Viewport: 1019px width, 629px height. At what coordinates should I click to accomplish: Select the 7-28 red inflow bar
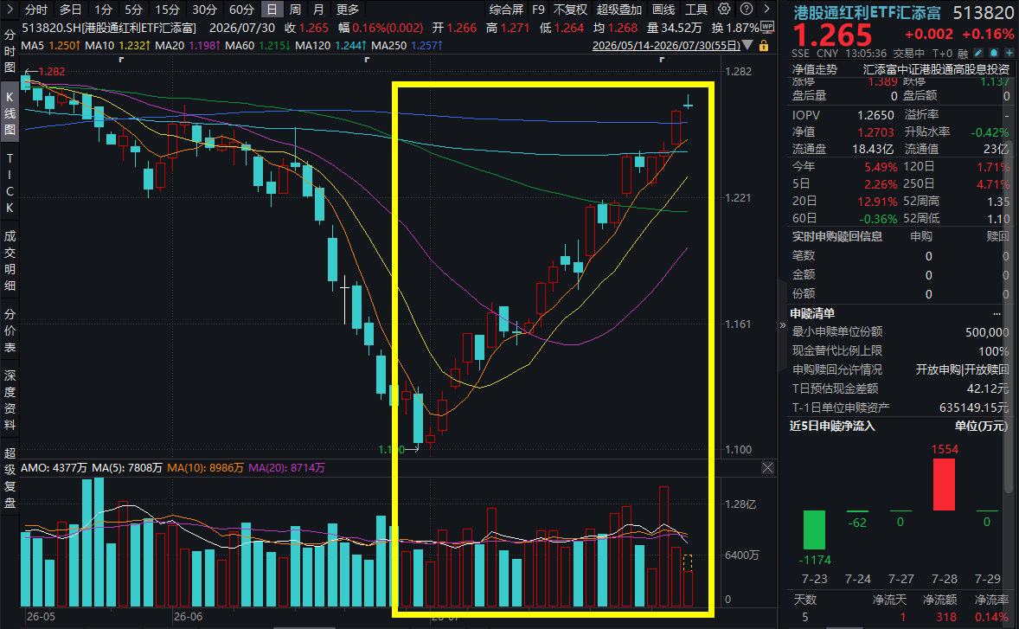pyautogui.click(x=944, y=485)
